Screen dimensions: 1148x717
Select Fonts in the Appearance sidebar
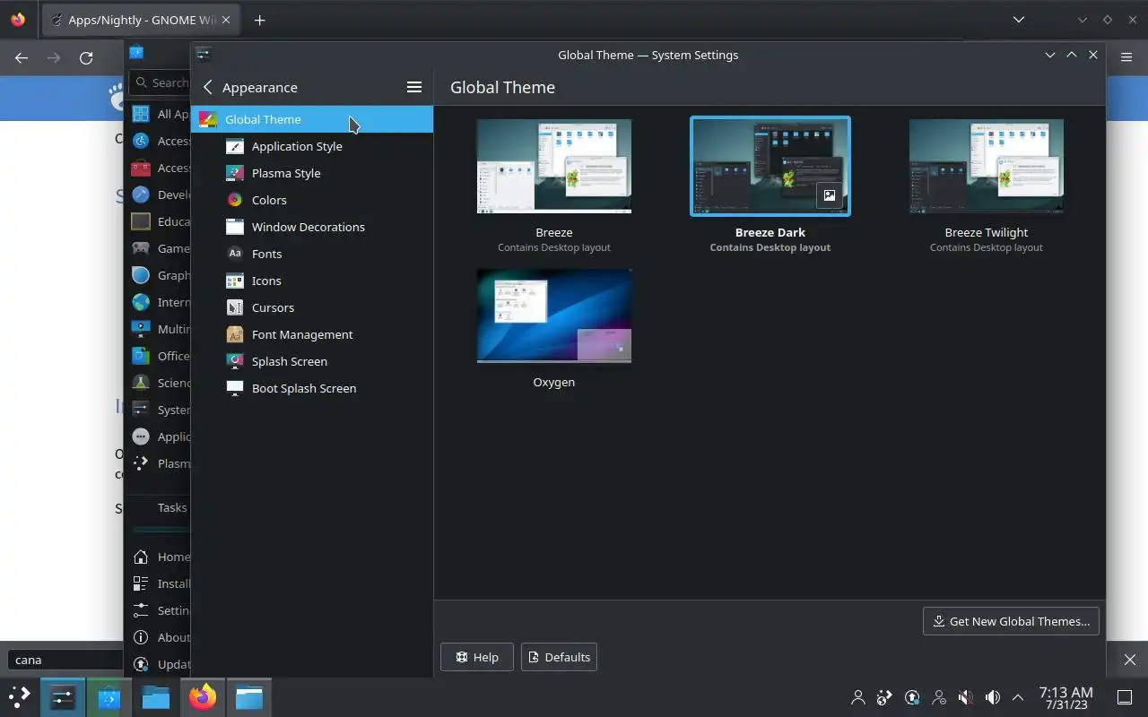pos(311,254)
